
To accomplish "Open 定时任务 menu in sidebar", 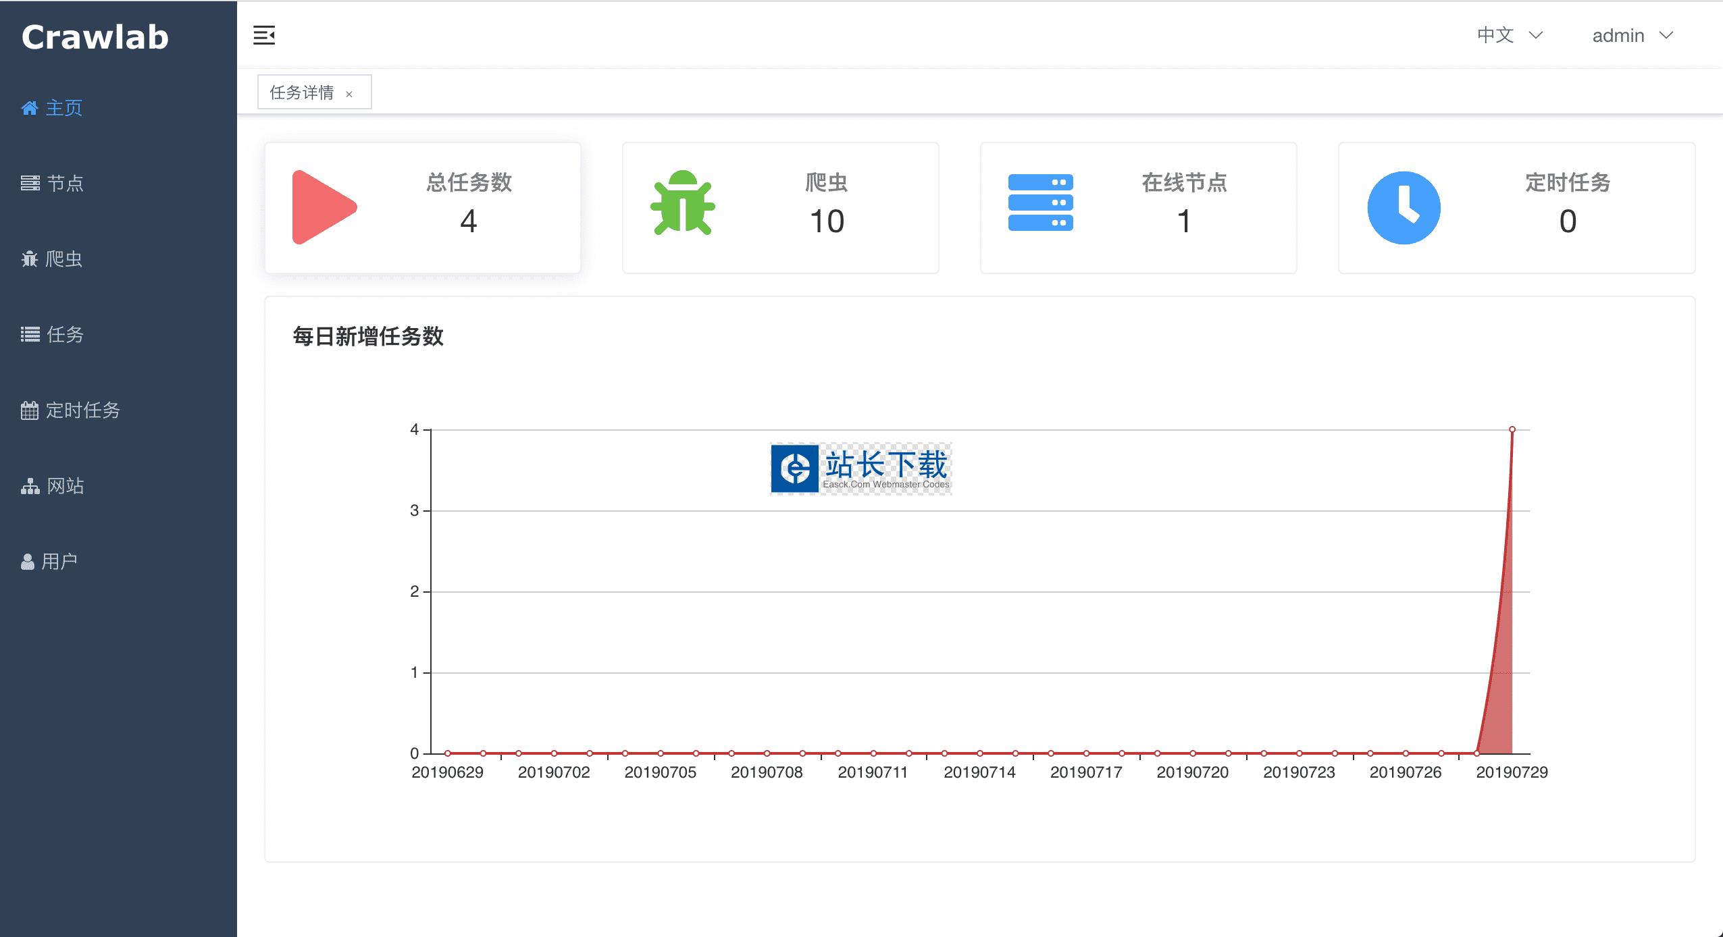I will [82, 410].
